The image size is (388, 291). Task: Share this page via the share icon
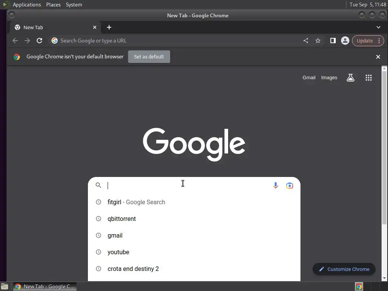tap(306, 41)
